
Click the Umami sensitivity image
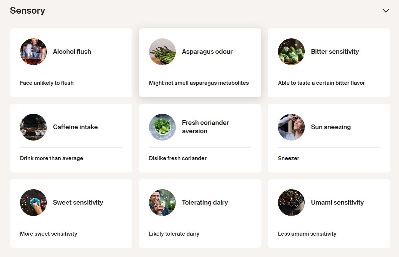tap(291, 203)
